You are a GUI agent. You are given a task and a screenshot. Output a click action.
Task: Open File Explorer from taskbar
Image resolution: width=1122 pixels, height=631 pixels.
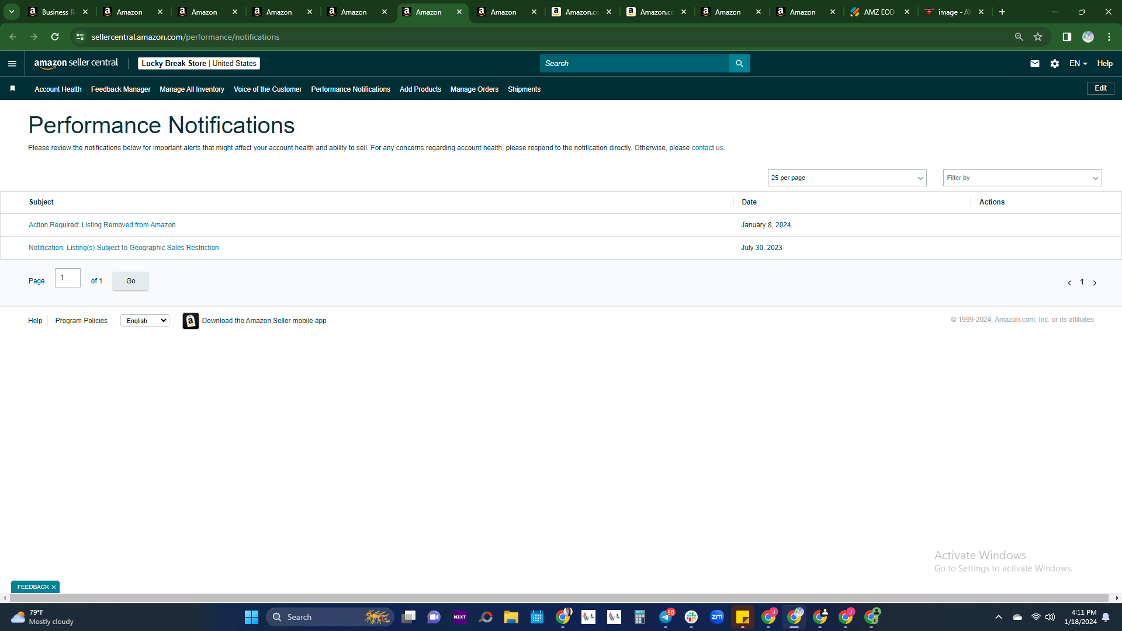tap(511, 617)
